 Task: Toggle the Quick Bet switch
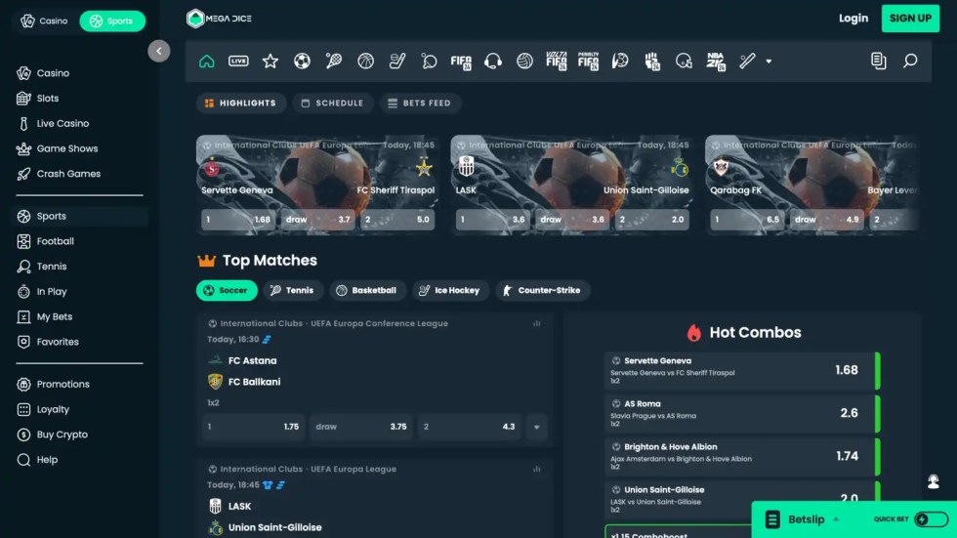point(931,519)
